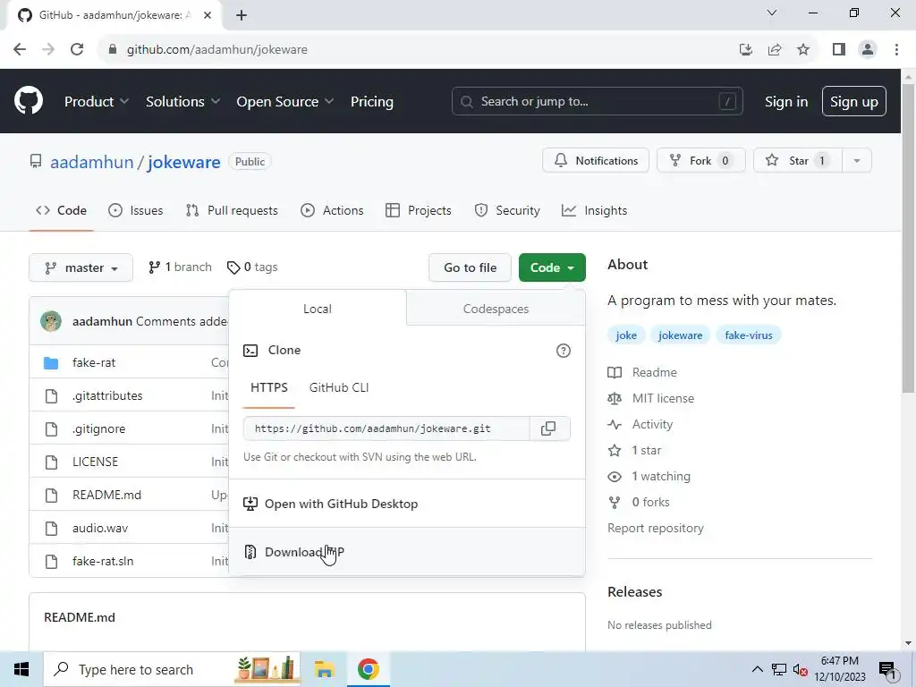Click the Windows taskbar search box
Screen dimensions: 916x687
(173, 669)
